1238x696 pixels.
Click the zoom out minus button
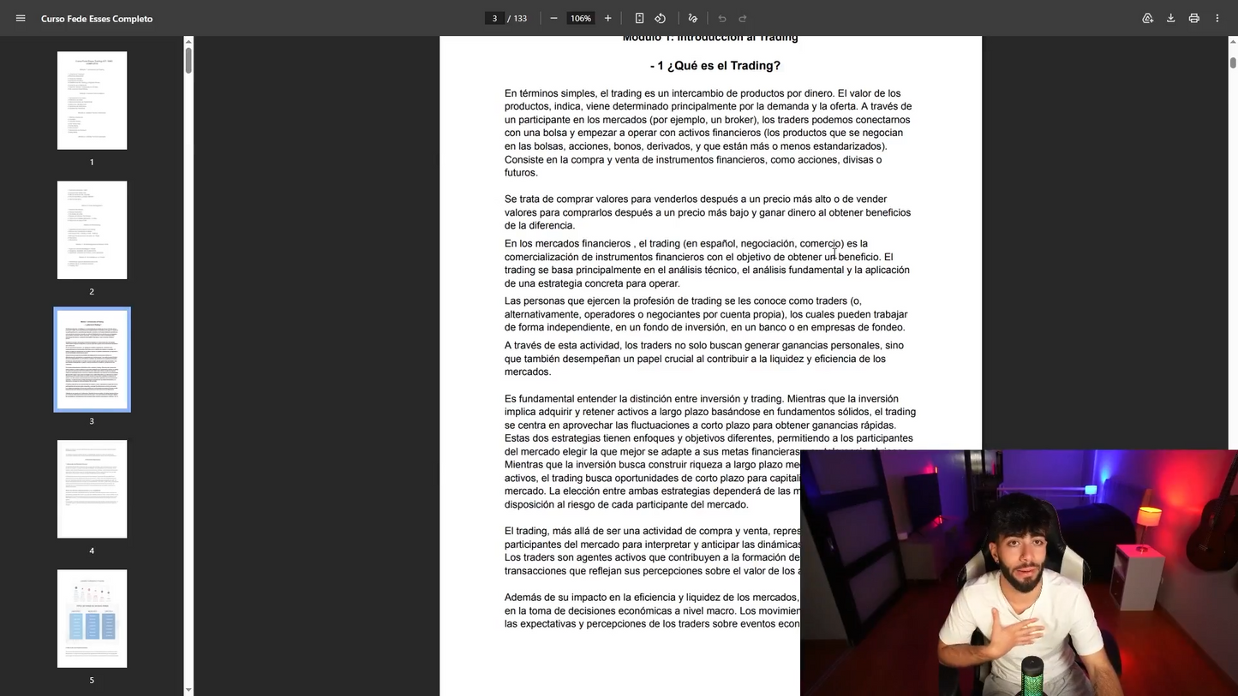[x=553, y=18]
